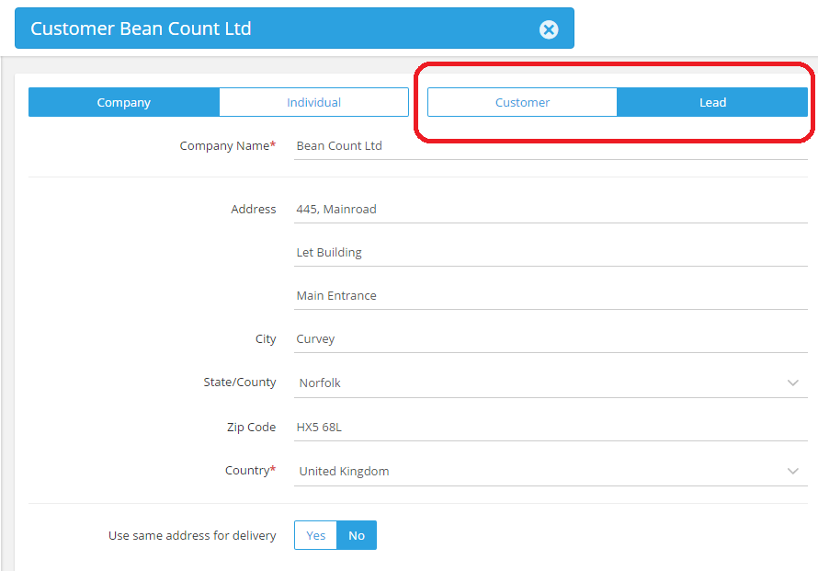
Task: Edit the Company Name field
Action: click(x=551, y=146)
